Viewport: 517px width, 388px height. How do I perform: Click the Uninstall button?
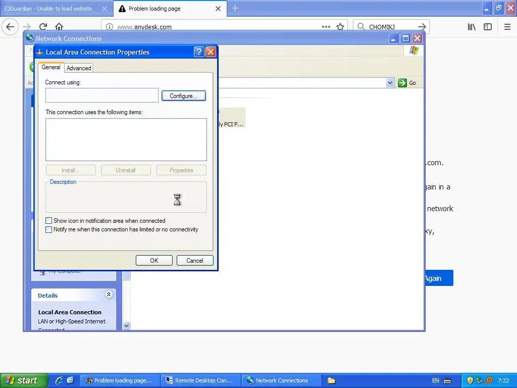pos(126,170)
